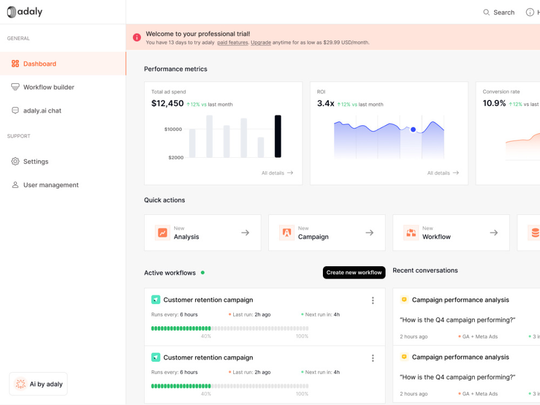This screenshot has width=540, height=405.
Task: Click the Ai by adaly button
Action: point(38,384)
